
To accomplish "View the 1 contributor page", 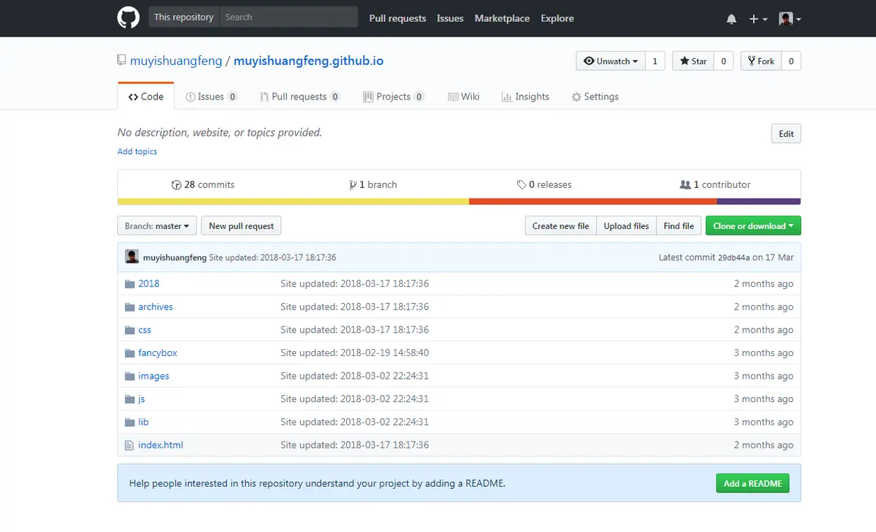I will coord(715,184).
